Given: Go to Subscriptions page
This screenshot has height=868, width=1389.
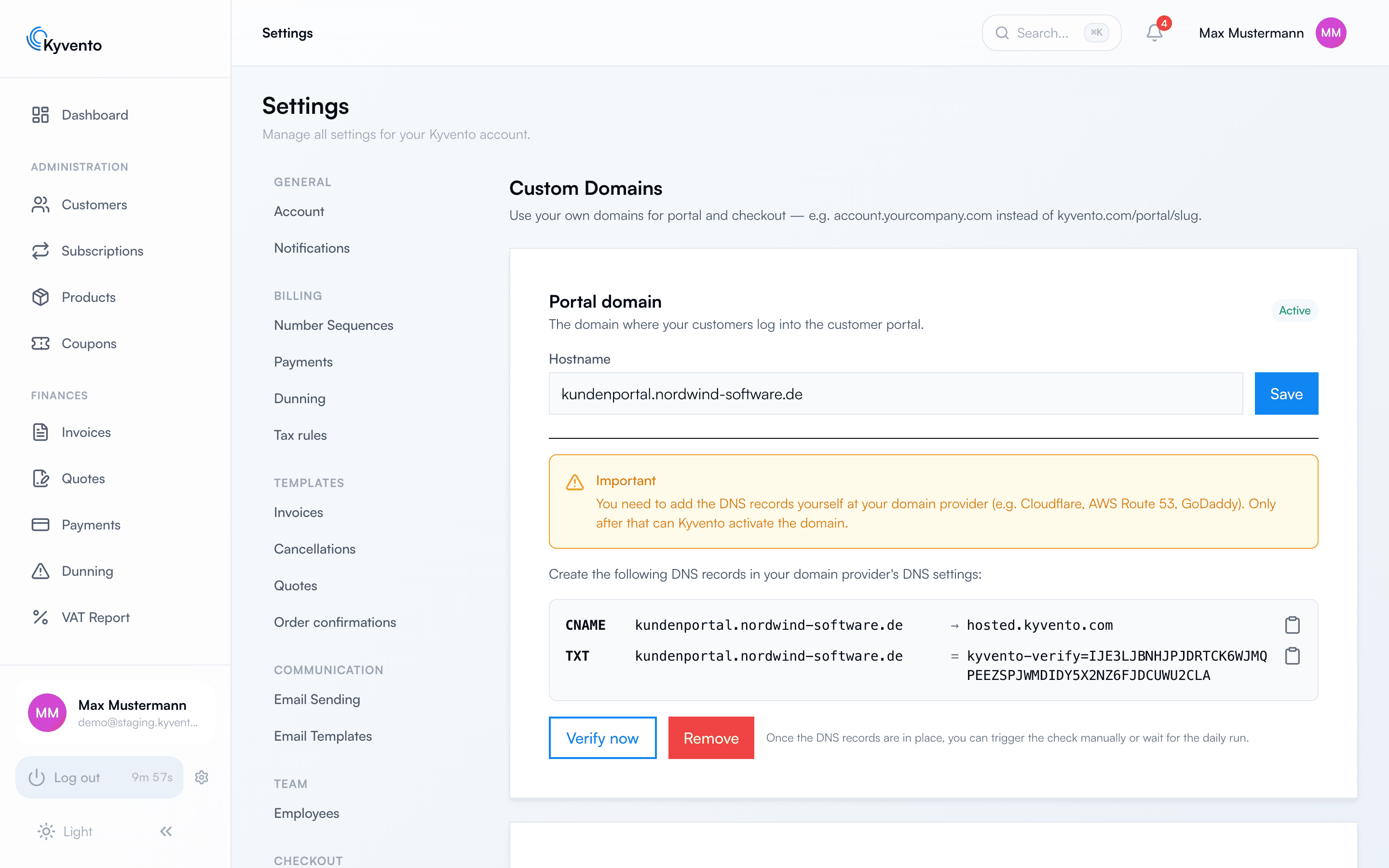Looking at the screenshot, I should pyautogui.click(x=102, y=251).
